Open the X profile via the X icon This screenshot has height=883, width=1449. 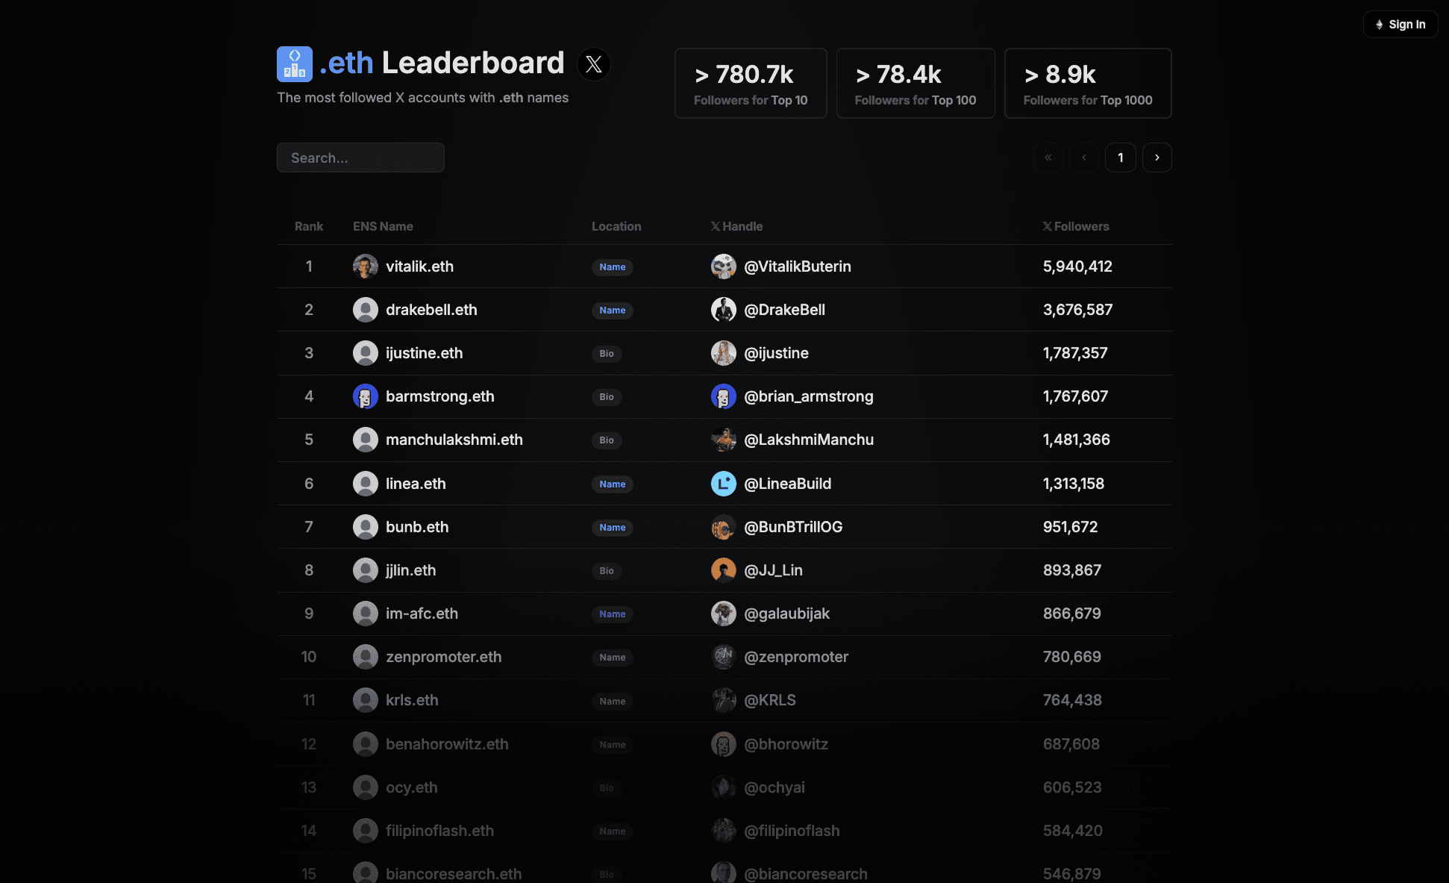point(593,64)
